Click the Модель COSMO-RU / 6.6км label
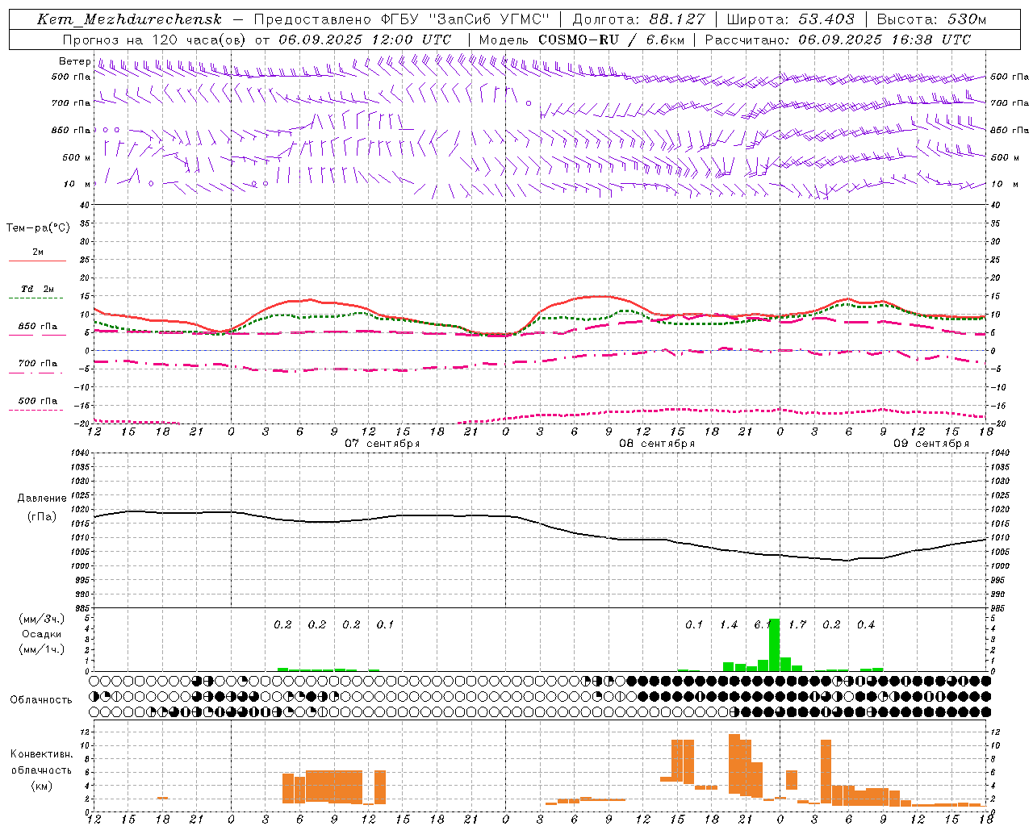 tap(581, 40)
